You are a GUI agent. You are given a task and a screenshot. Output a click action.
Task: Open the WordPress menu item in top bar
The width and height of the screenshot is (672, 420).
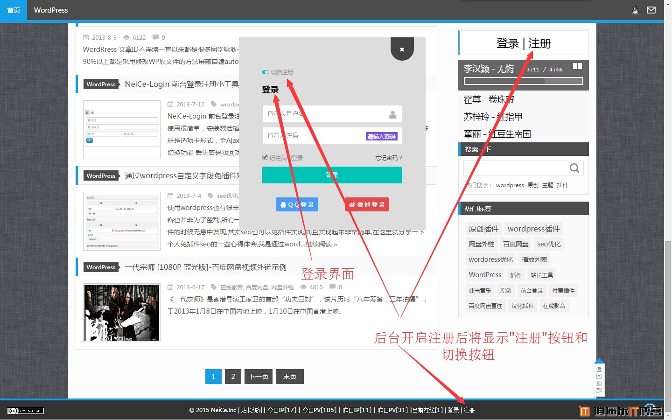51,10
